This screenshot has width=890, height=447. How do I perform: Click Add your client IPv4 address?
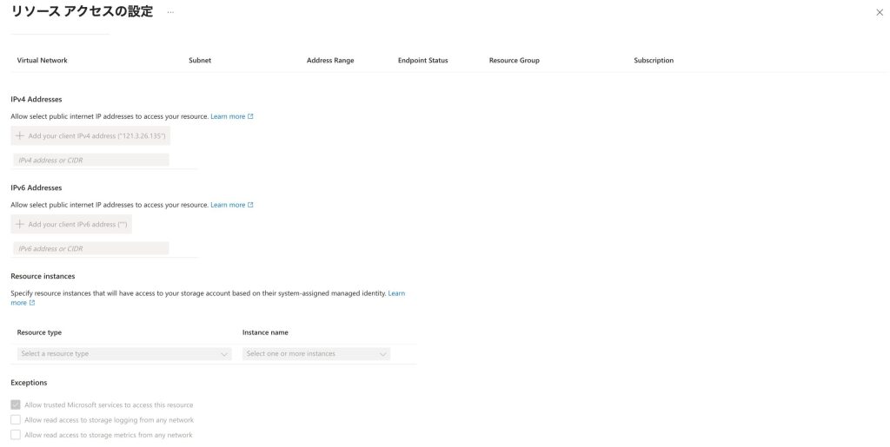coord(90,136)
